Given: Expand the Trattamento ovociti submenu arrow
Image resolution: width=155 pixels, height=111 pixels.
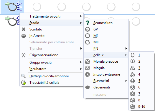Looking at the screenshot, I should coord(81,16).
